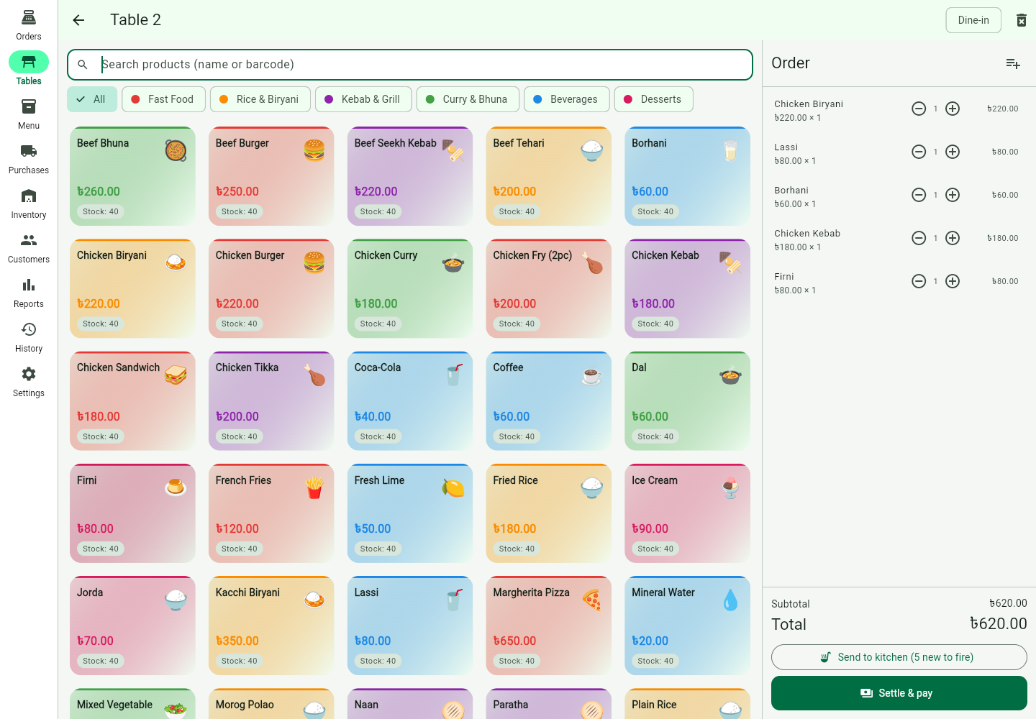Decrease Chicken Kebab quantity in the order

pyautogui.click(x=919, y=238)
